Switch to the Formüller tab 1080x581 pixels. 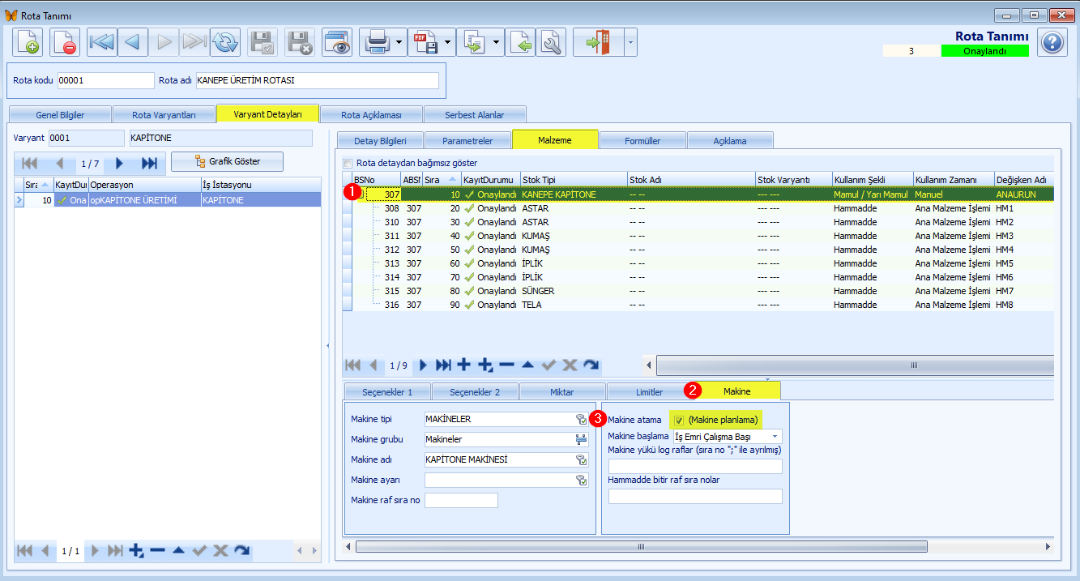(x=642, y=140)
